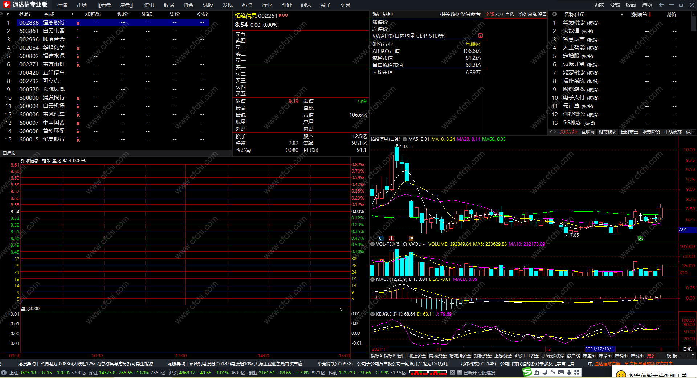697x378 pixels.
Task: Click the minus zoom button under chart
Action: click(x=686, y=356)
